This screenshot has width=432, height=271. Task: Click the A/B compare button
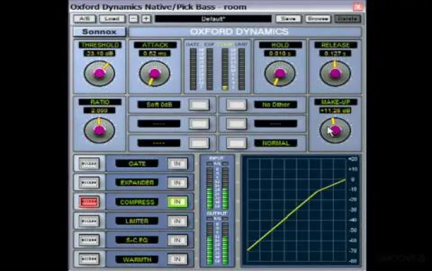(84, 19)
